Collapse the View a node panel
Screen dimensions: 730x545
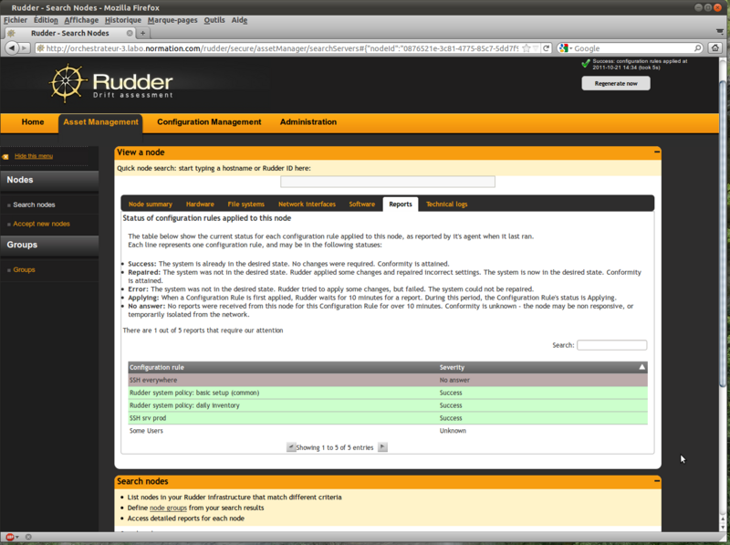pos(656,152)
